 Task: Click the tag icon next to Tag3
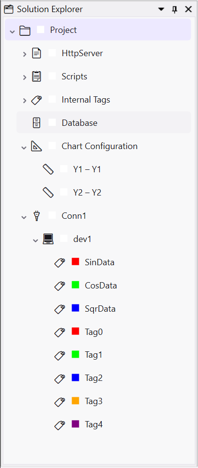pyautogui.click(x=60, y=402)
